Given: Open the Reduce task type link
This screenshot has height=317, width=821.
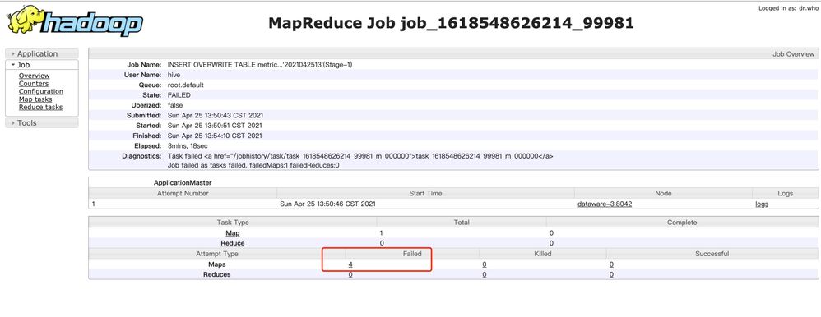Looking at the screenshot, I should (x=233, y=243).
